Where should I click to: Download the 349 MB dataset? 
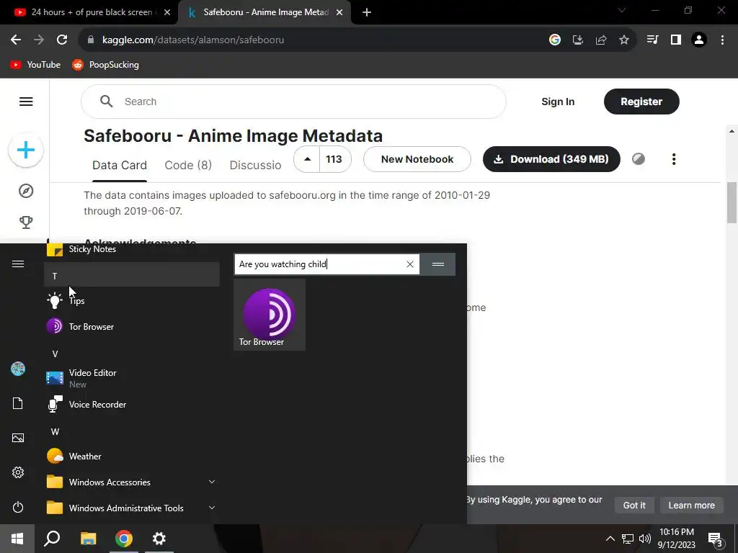(551, 159)
